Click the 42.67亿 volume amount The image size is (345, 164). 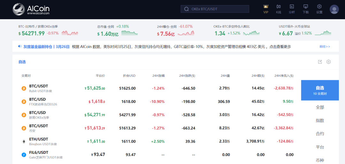point(258,128)
